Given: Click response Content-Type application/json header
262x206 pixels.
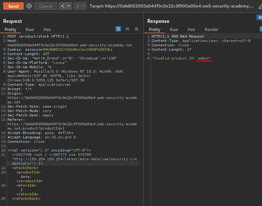Looking at the screenshot, I should [x=201, y=41].
